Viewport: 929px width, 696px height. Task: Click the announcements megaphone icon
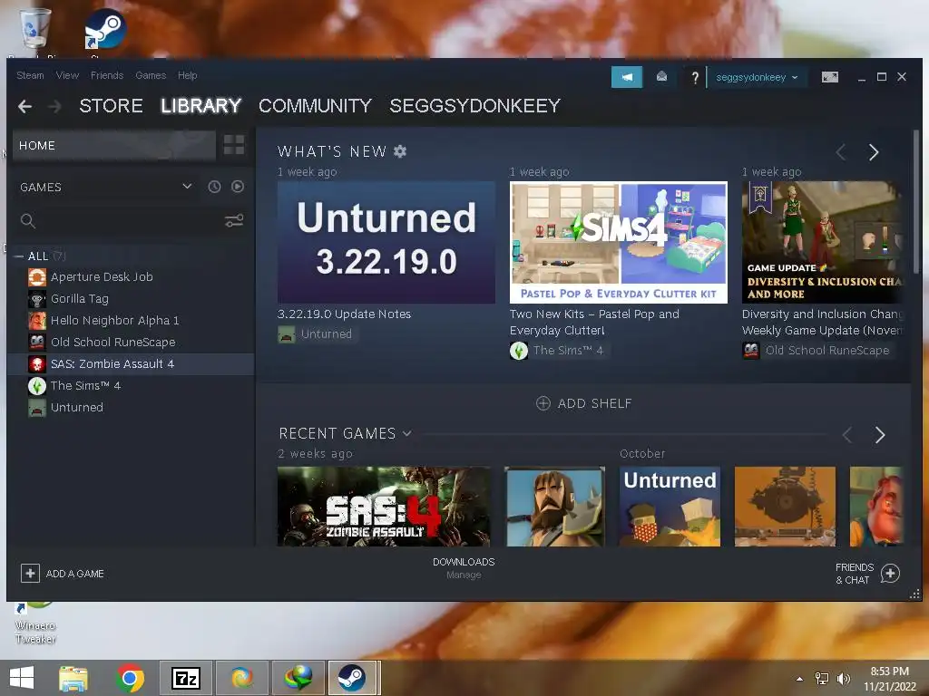(x=626, y=77)
